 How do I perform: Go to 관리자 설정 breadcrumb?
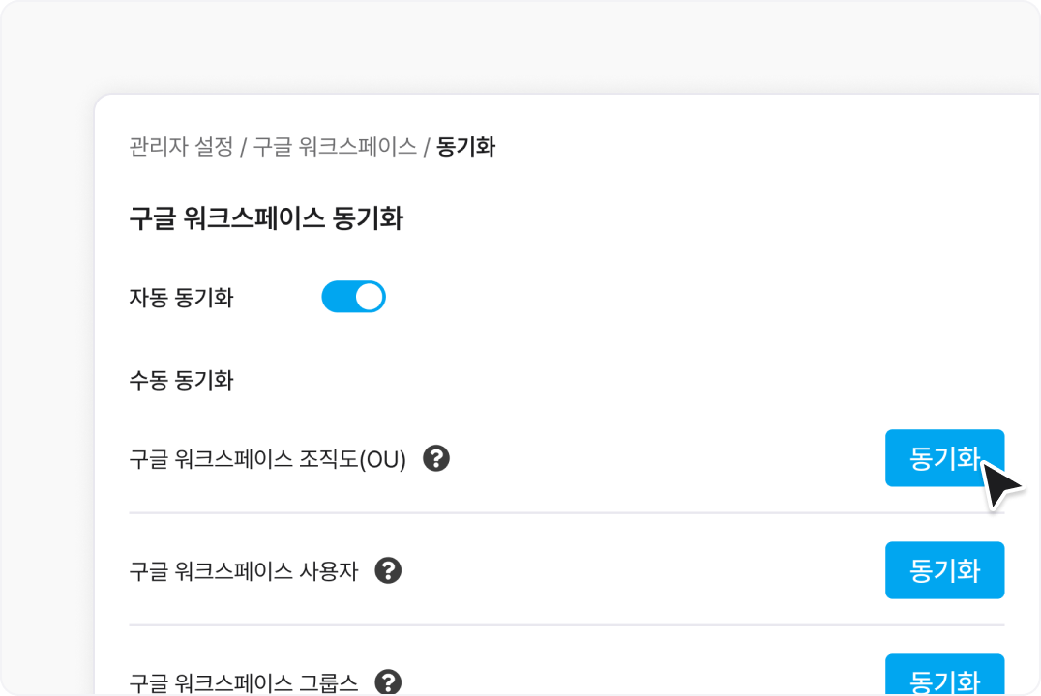pyautogui.click(x=181, y=147)
